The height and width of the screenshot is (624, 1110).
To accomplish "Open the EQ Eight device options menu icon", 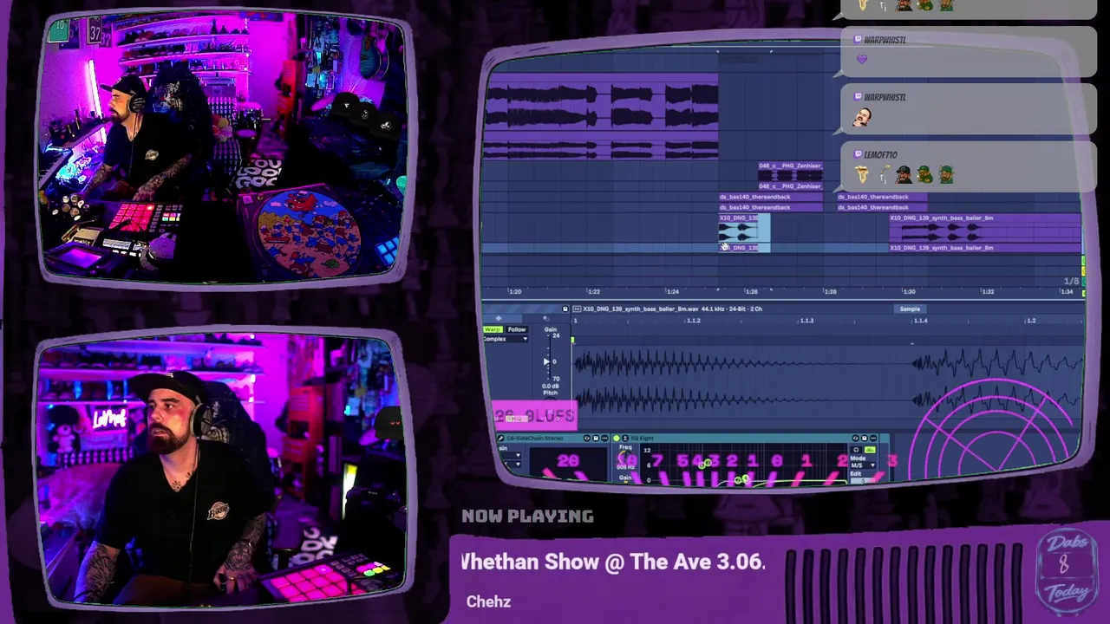I will (873, 438).
